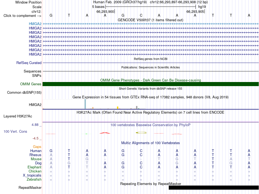
Task: Click the 66,293,900 position marker
Action: pyautogui.click(x=106, y=11)
